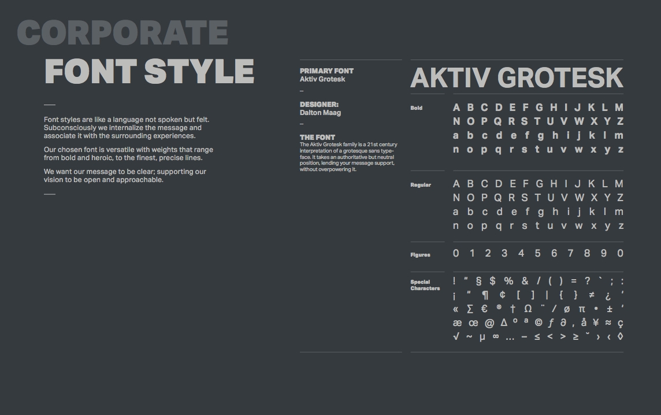Click 'Aktiv Grotesk' under PRIMARY FONT
661x415 pixels.
[x=322, y=79]
